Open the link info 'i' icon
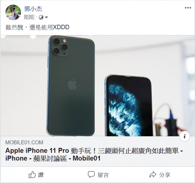Viewport: 195px width, 183px height. (x=185, y=136)
